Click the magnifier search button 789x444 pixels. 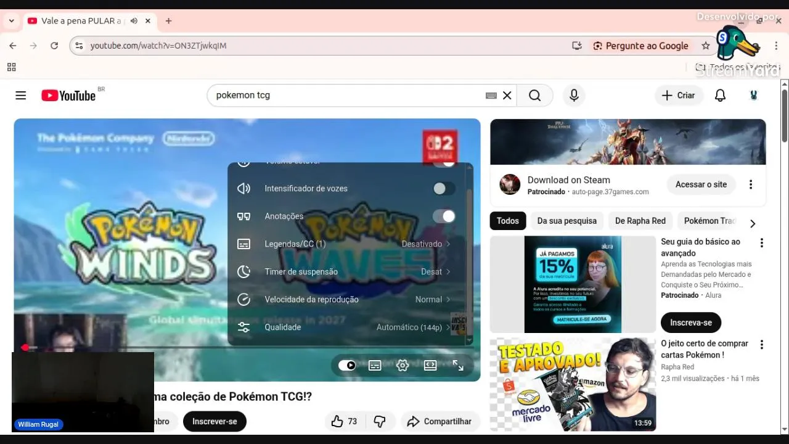pyautogui.click(x=534, y=96)
